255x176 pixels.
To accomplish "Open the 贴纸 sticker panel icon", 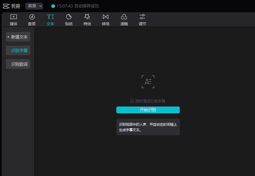I will coord(69,17).
